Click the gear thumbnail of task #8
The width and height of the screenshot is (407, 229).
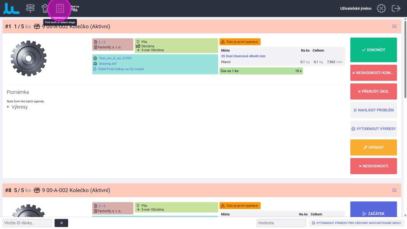[x=29, y=211]
